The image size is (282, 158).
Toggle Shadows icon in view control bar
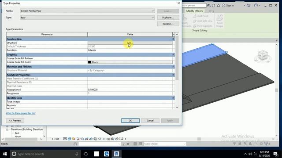click(x=78, y=139)
